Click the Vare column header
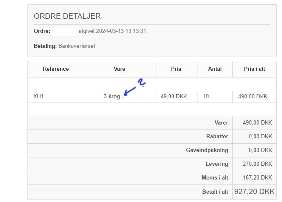The height and width of the screenshot is (202, 282). [x=120, y=69]
